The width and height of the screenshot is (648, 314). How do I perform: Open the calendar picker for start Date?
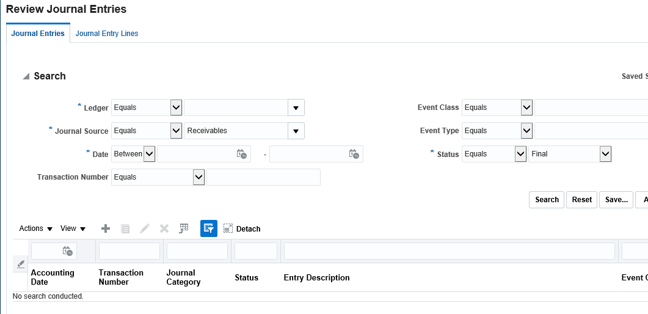click(x=242, y=154)
